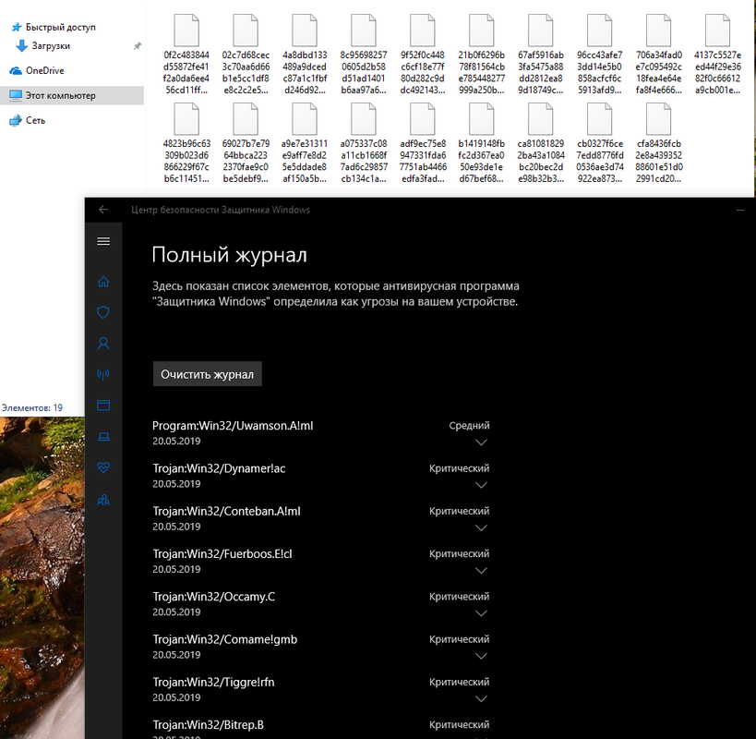
Task: Expand Trojan:Win32/Tiggre!rfn threat details
Action: coord(481,699)
